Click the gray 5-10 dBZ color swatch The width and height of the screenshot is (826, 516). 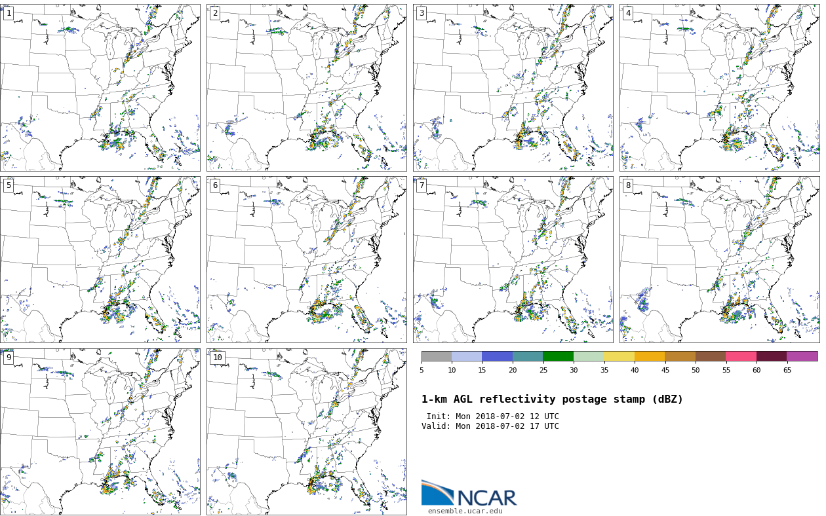click(x=437, y=356)
